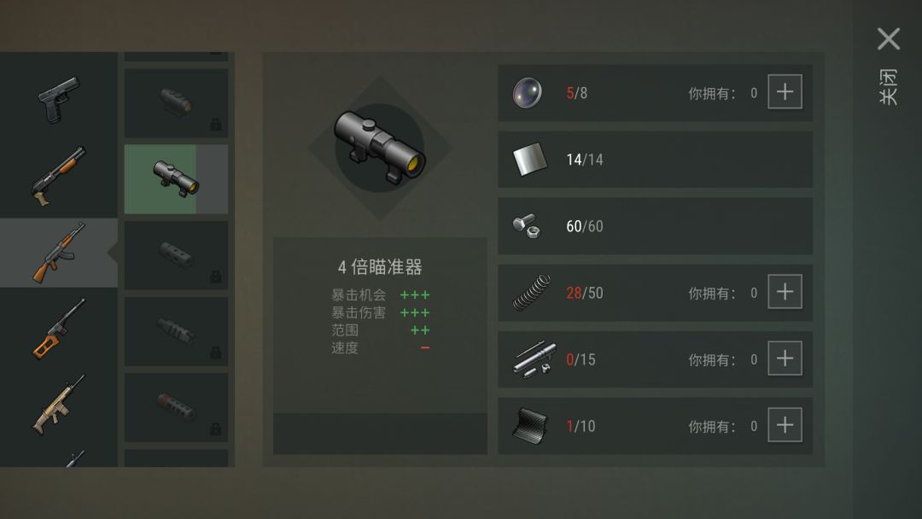Click the glass lens material icon

[x=527, y=93]
